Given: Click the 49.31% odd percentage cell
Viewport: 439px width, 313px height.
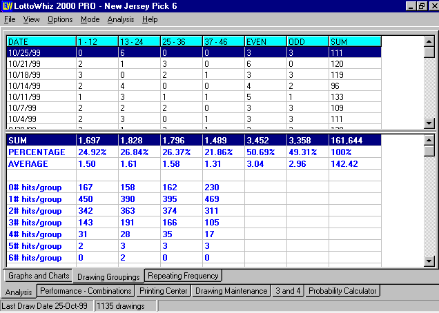Looking at the screenshot, I should pyautogui.click(x=307, y=152).
